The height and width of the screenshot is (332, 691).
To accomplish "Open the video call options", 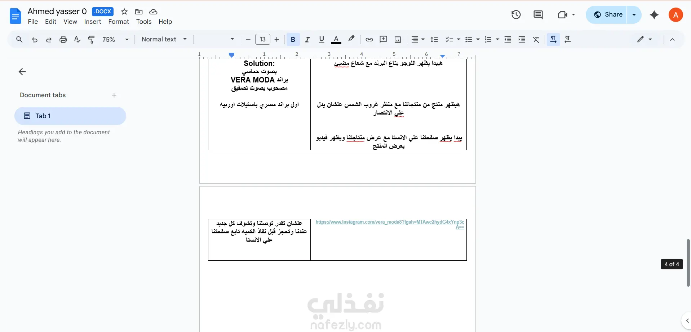I will (566, 15).
